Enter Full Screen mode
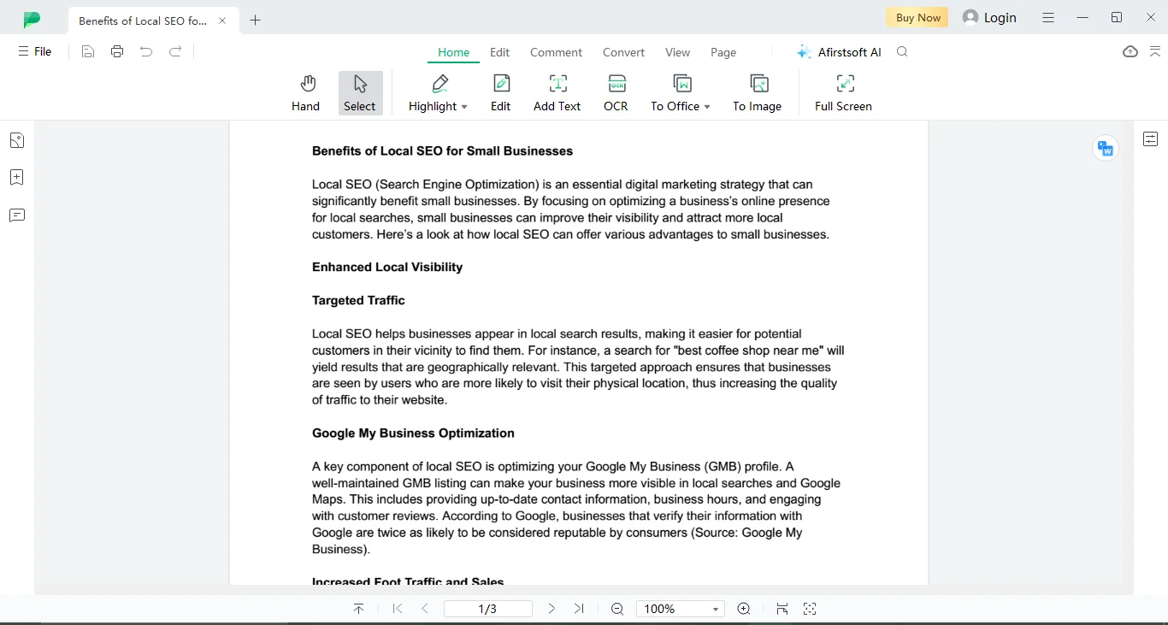The image size is (1168, 625). [x=843, y=93]
